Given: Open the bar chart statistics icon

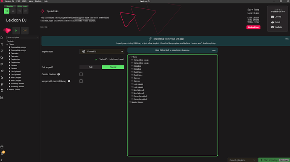Looking at the screenshot, I should (2, 97).
